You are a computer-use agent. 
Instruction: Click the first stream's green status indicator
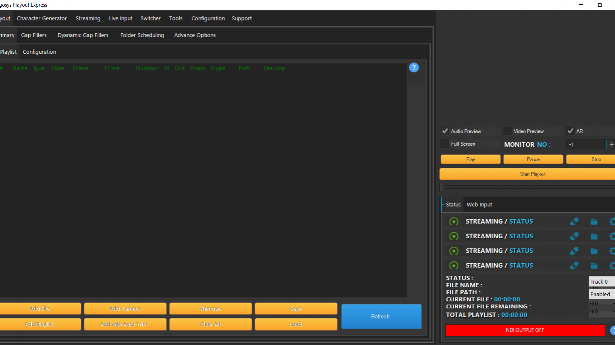coord(454,221)
